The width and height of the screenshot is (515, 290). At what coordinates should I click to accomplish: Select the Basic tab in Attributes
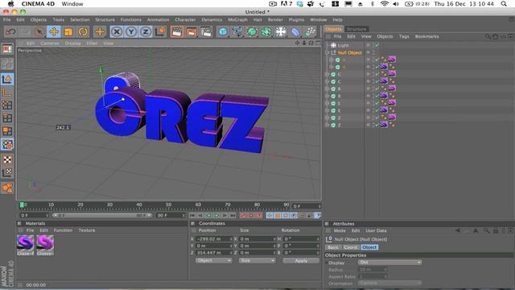(333, 247)
